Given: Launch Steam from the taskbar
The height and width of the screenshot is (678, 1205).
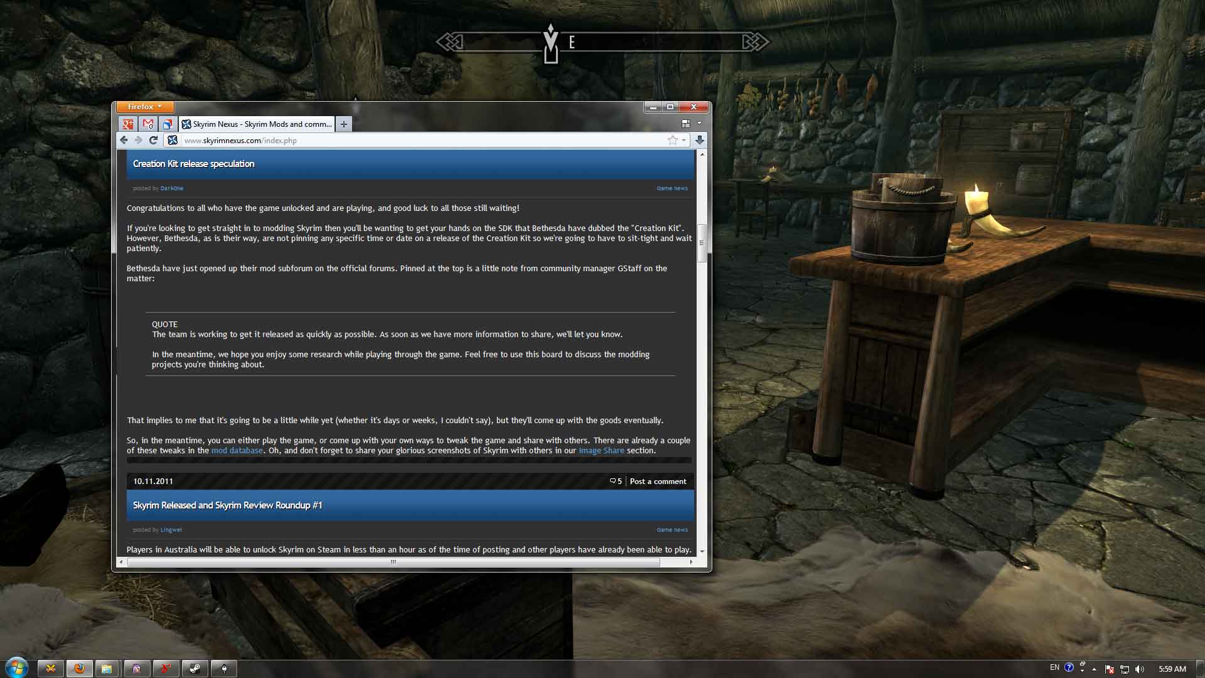Looking at the screenshot, I should click(195, 669).
